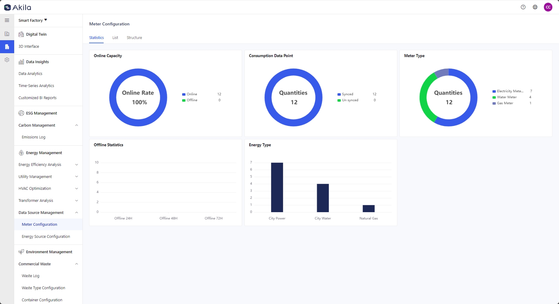Select the active document icon in left rail

[x=7, y=47]
